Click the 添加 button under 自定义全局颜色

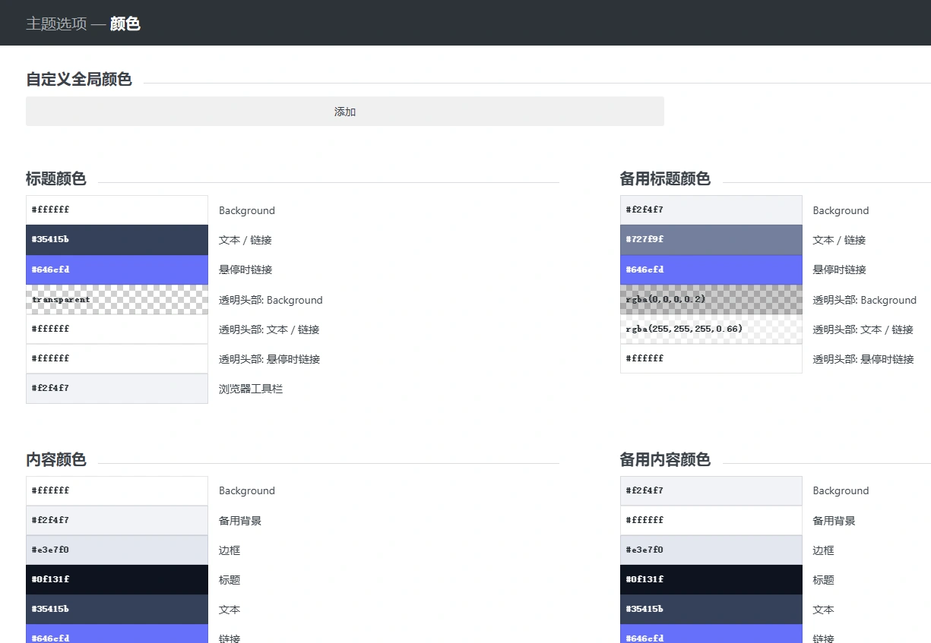click(344, 111)
